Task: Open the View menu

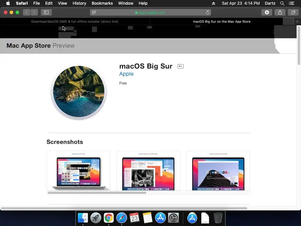Action: 62,3
